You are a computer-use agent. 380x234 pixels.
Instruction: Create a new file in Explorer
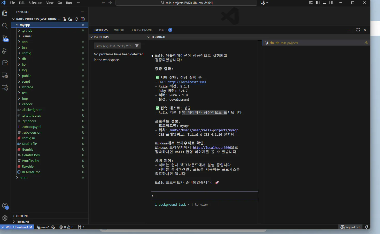(64, 19)
